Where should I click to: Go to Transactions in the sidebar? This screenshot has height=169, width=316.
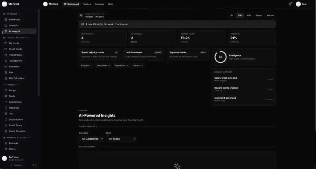click(19, 61)
